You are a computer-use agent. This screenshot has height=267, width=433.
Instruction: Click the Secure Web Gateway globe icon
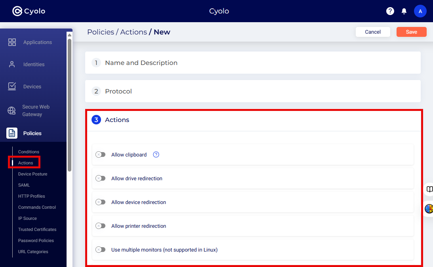pos(11,111)
